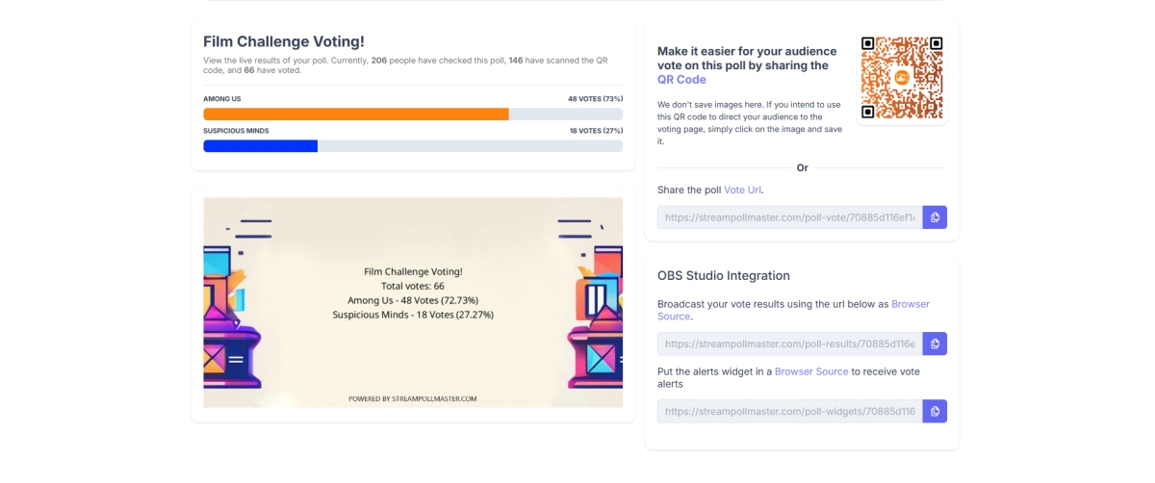The width and height of the screenshot is (1155, 483).
Task: Open the Vote Url link
Action: [x=742, y=191]
